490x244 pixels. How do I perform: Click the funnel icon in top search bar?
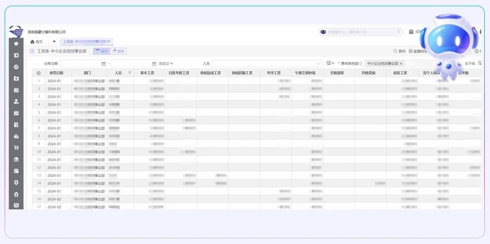coord(398,32)
